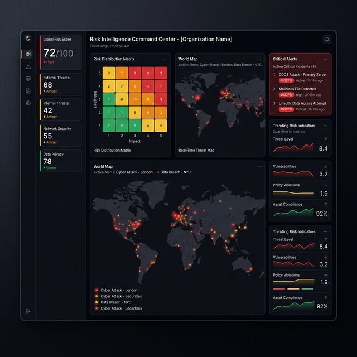Select the External Threats 68 card
The width and height of the screenshot is (357, 357).
coord(61,84)
